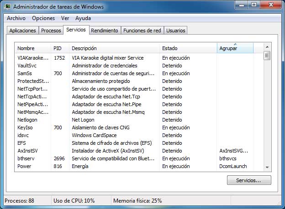Click group value bthsvcs
Image resolution: width=285 pixels, height=209 pixels.
[x=228, y=158]
